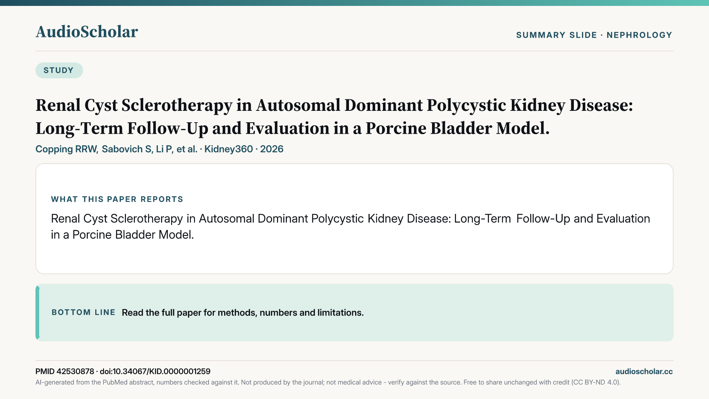Select the 'WHAT THIS PAPER REPORTS' heading

click(x=117, y=199)
